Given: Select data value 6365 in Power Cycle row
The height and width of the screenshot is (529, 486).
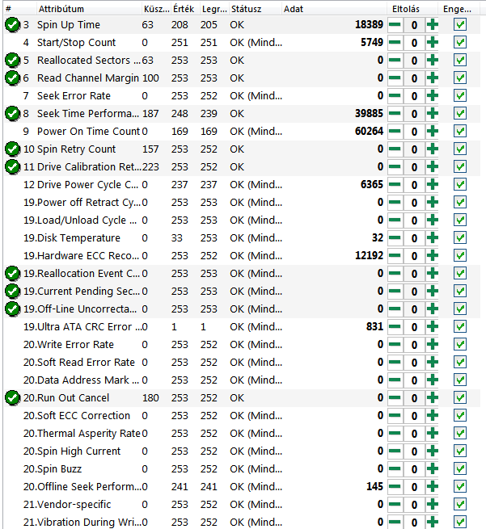Looking at the screenshot, I should (x=372, y=184).
